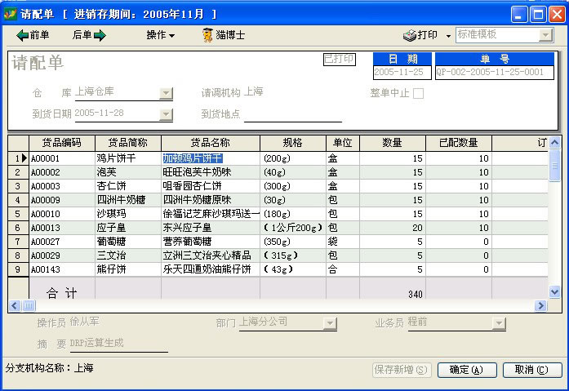Click the 取消(C) button
Image resolution: width=569 pixels, height=391 pixels.
pyautogui.click(x=531, y=370)
